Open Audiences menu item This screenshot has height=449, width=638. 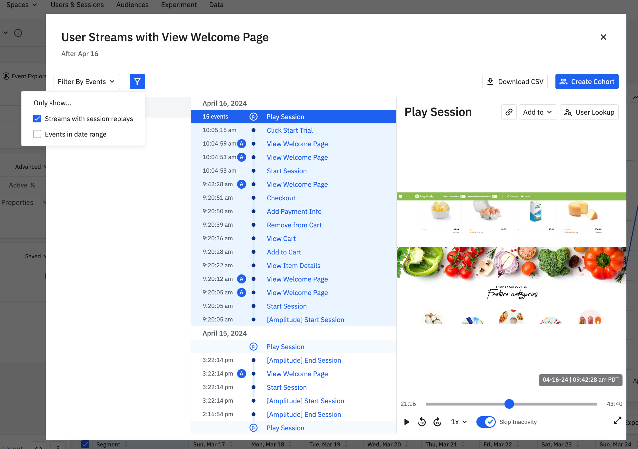(x=132, y=5)
